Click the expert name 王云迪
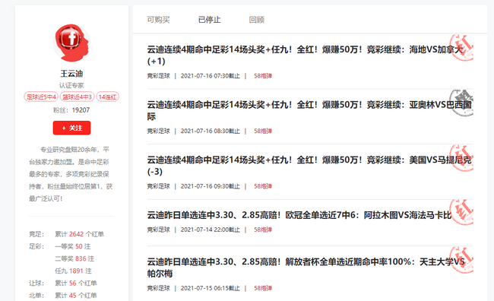The height and width of the screenshot is (301, 494). (x=71, y=74)
